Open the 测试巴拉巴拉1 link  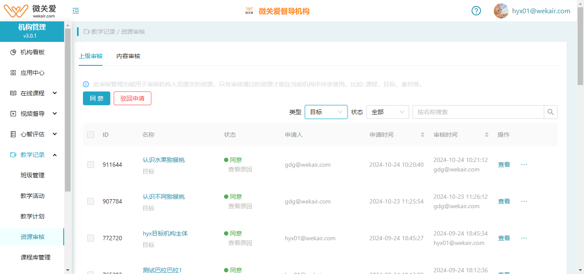(x=162, y=270)
